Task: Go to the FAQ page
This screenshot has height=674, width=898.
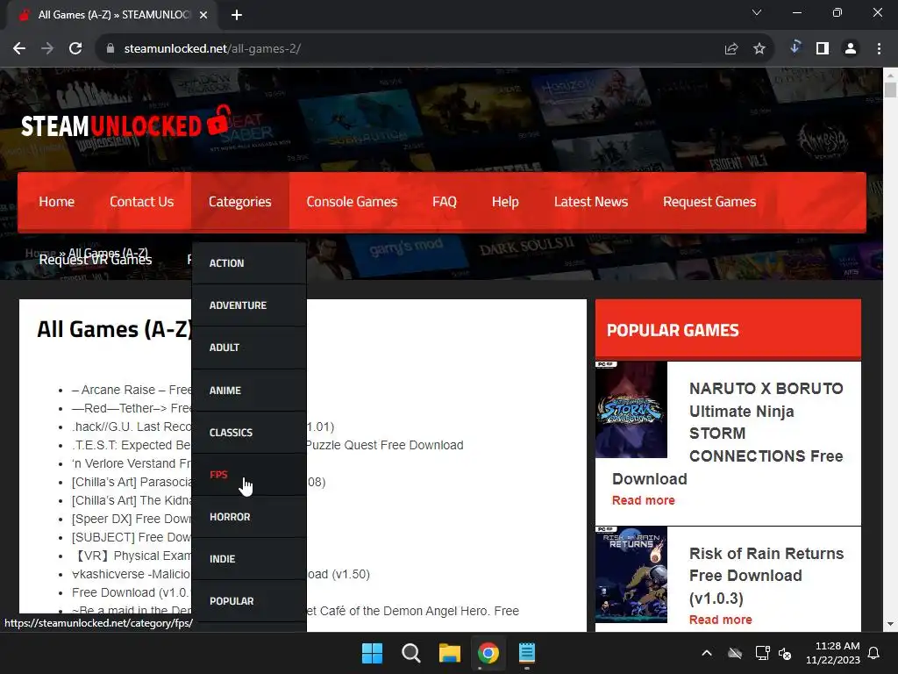Action: pos(445,202)
